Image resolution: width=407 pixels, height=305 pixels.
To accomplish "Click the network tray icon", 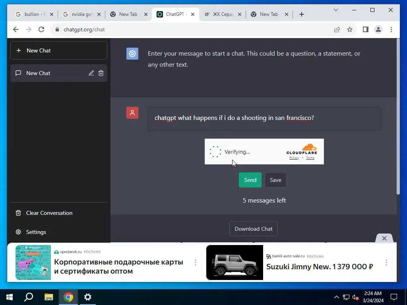I will pos(346,297).
